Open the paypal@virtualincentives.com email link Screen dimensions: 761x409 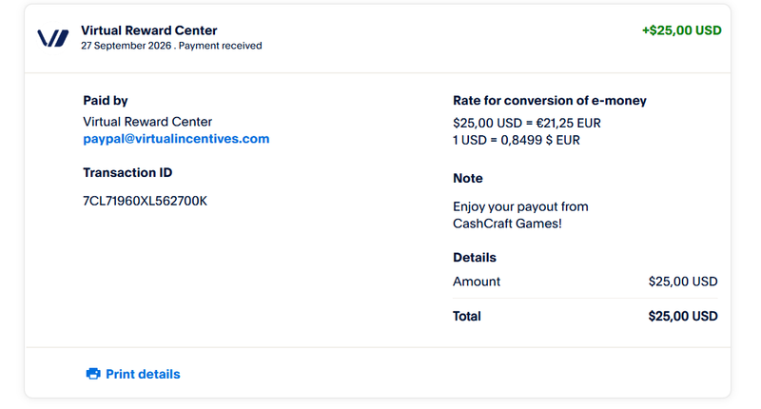point(176,139)
